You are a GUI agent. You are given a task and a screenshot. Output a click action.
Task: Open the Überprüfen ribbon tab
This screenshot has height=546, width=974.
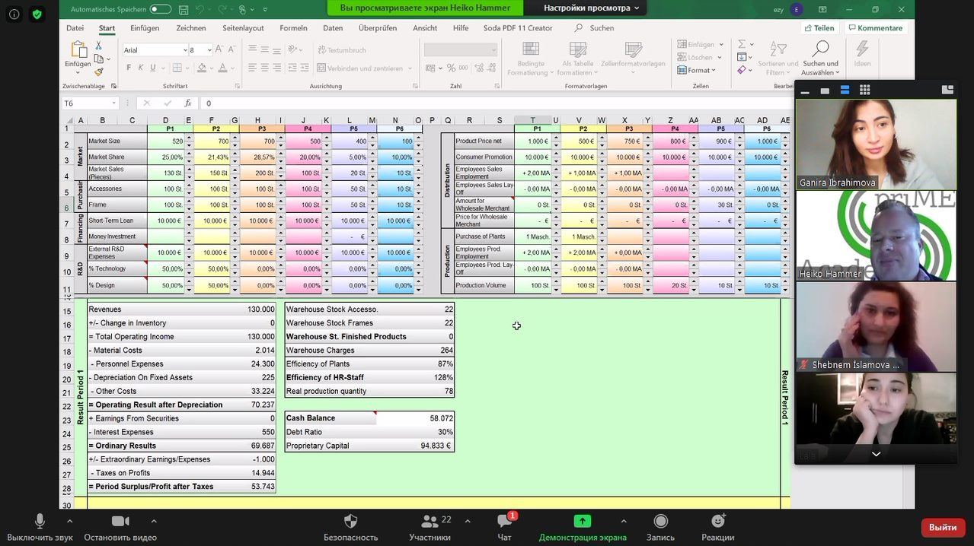click(x=378, y=28)
